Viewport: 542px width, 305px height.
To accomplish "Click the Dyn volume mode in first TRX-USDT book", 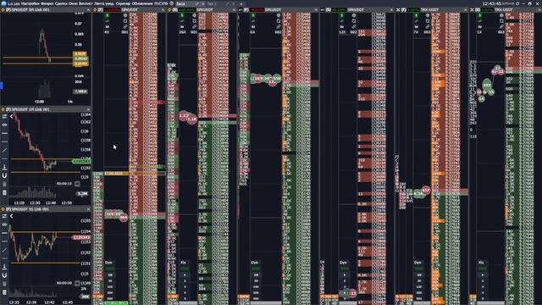I will (x=418, y=263).
